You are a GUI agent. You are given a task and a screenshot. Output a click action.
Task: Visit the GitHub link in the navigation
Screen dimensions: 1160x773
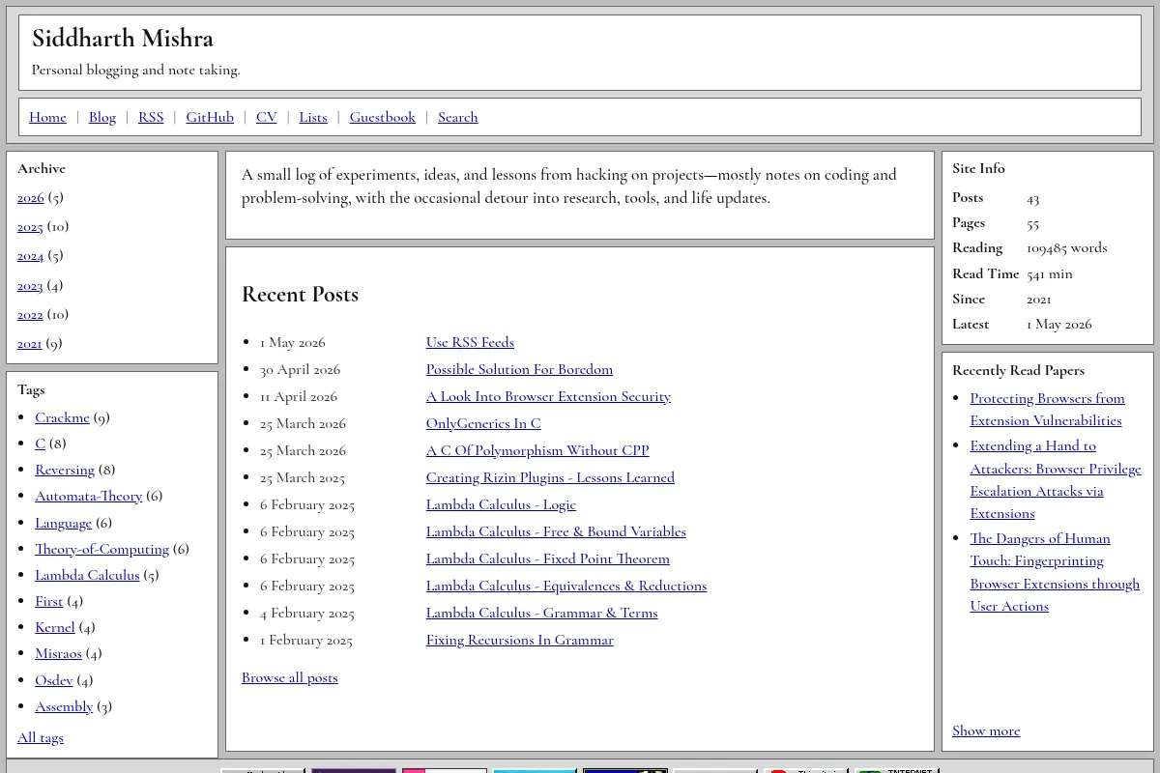click(210, 117)
